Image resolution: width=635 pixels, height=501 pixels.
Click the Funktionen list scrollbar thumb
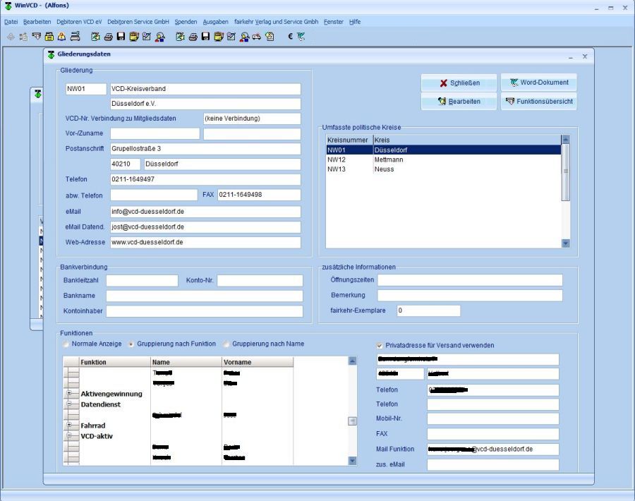(x=352, y=421)
